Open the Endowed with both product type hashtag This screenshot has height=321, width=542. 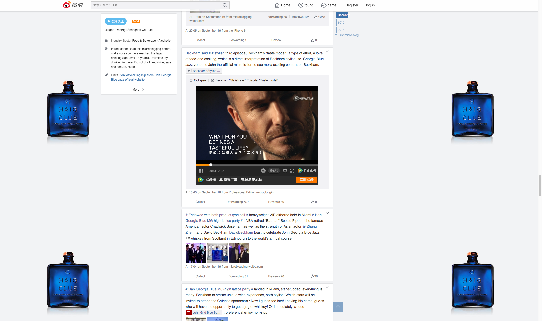click(x=217, y=215)
